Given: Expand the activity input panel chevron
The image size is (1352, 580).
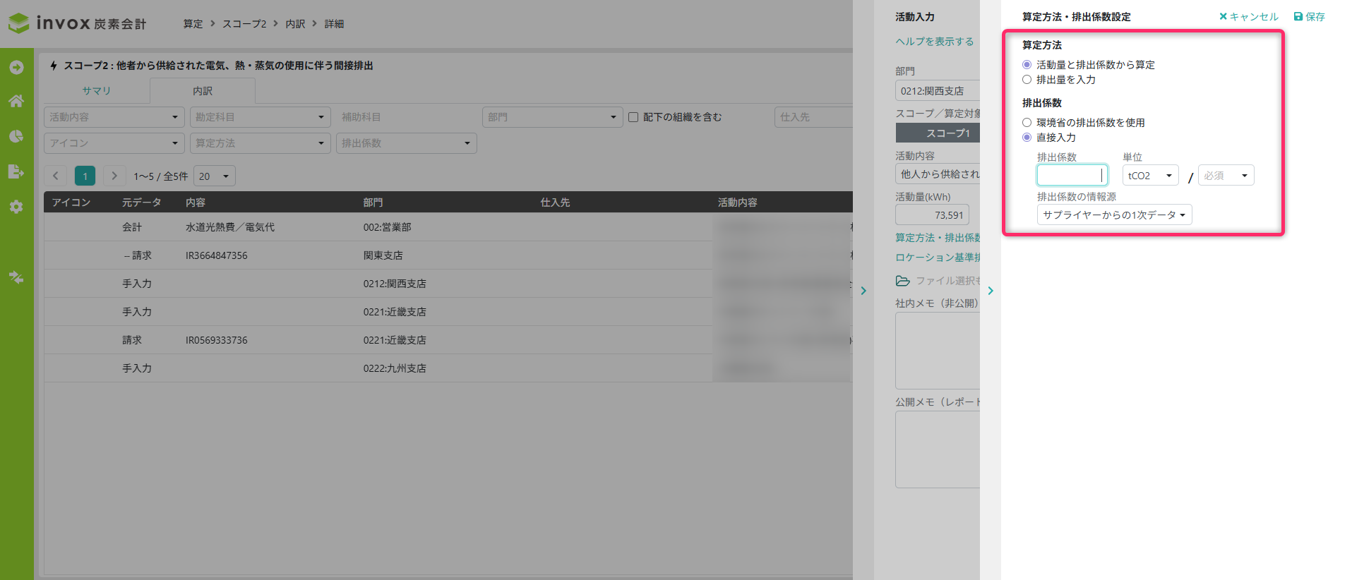Looking at the screenshot, I should [x=863, y=291].
